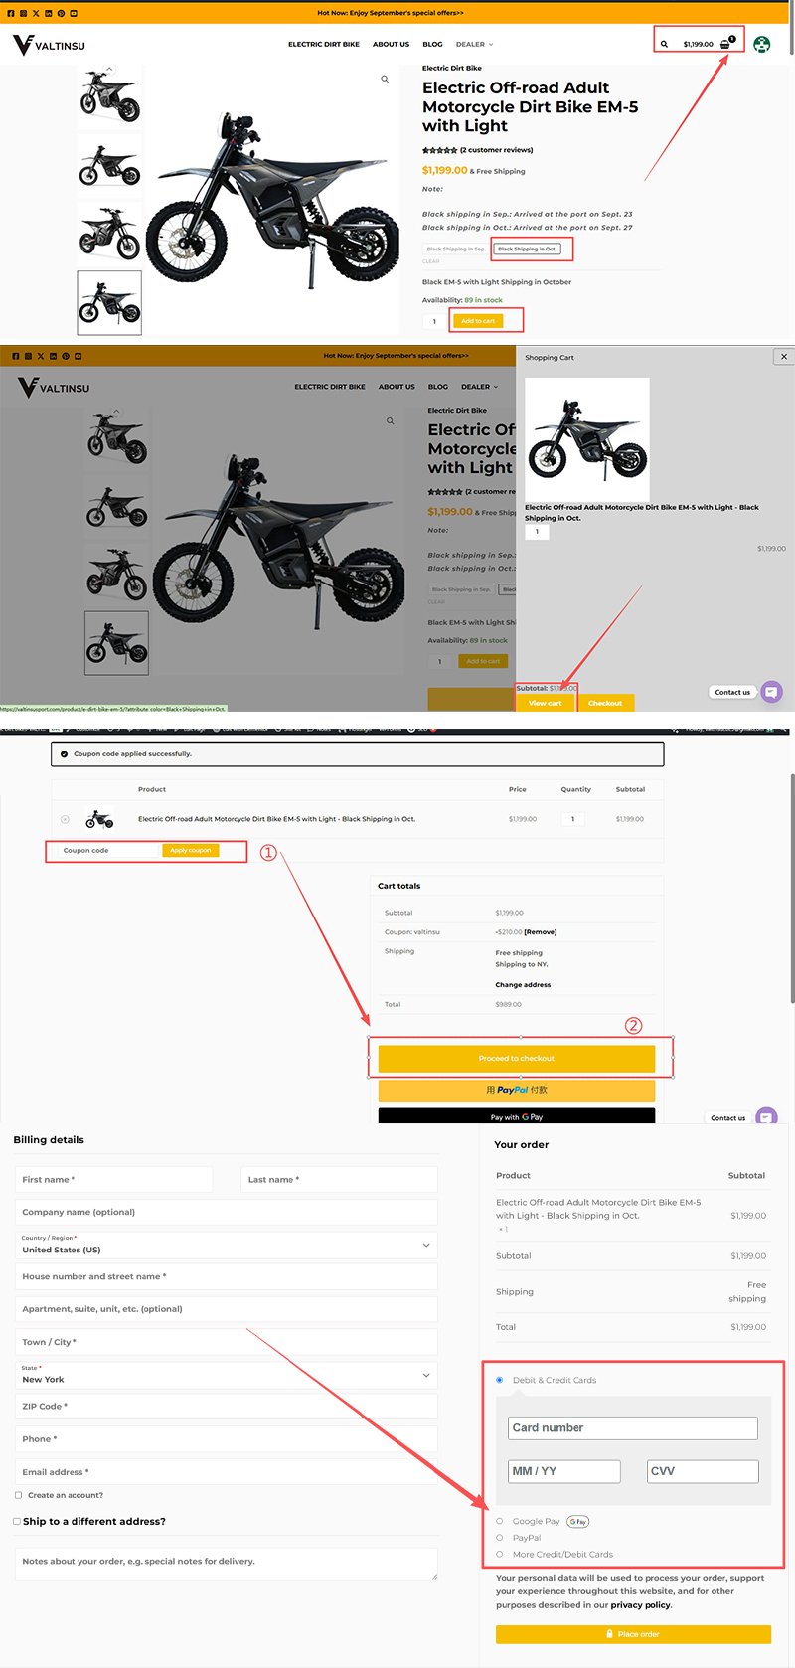Click the black Pay with G Pay button

(x=517, y=1116)
